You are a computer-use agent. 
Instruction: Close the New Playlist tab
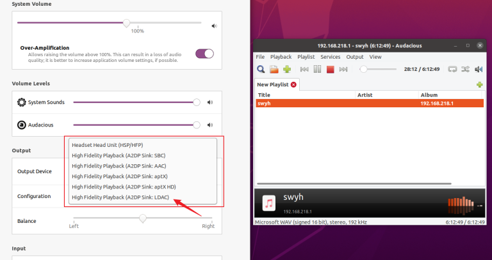point(293,84)
